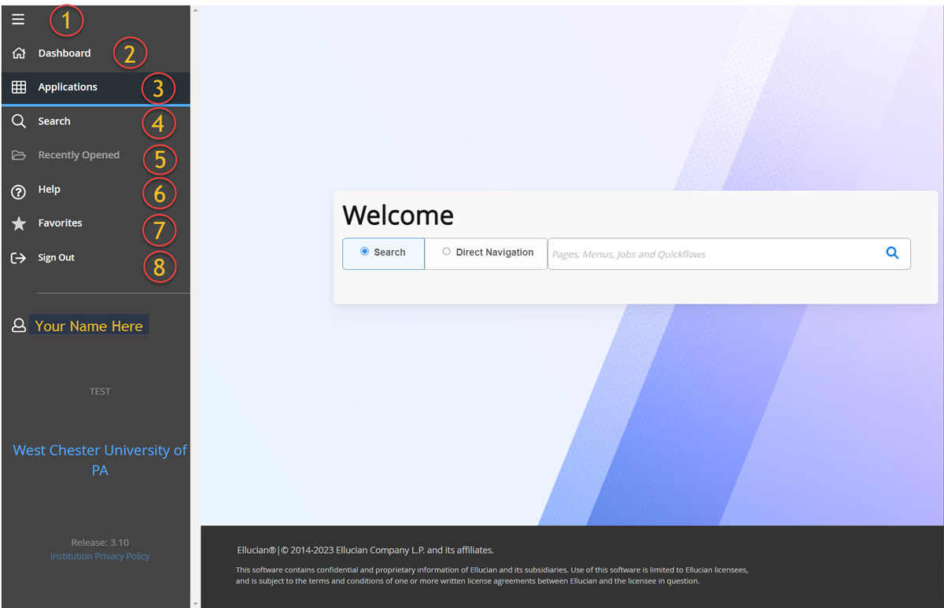Select the Search radio button
The width and height of the screenshot is (944, 608).
click(364, 252)
